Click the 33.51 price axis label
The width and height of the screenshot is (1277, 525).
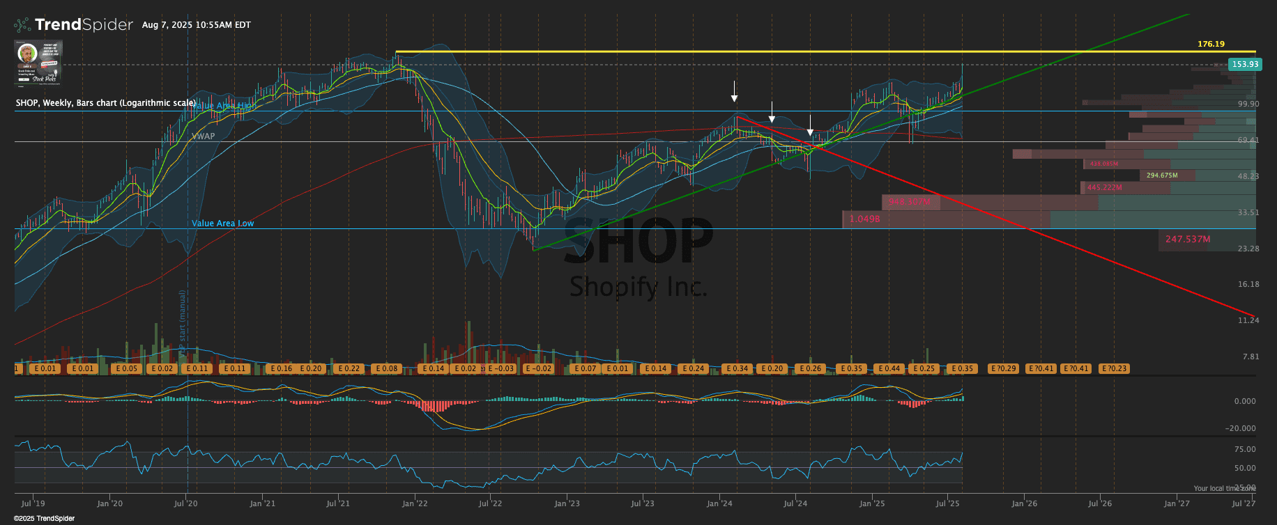1248,212
